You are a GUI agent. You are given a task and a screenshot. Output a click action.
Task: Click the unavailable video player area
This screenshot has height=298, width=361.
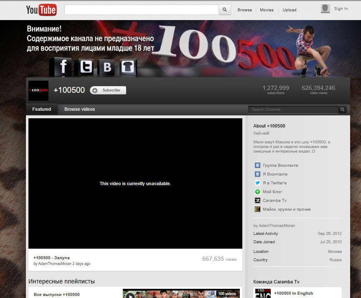(135, 183)
